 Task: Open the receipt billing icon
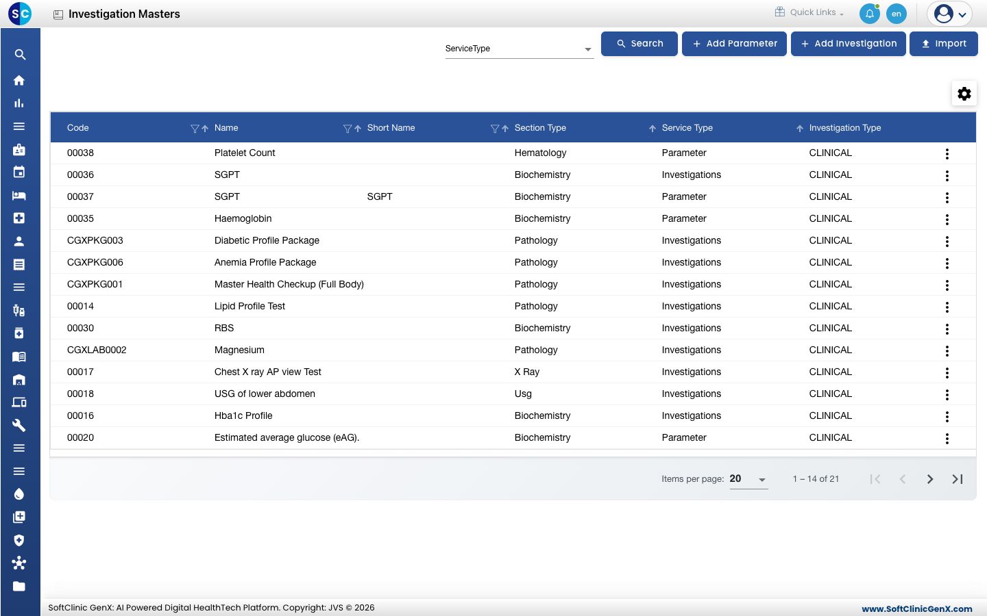[19, 264]
